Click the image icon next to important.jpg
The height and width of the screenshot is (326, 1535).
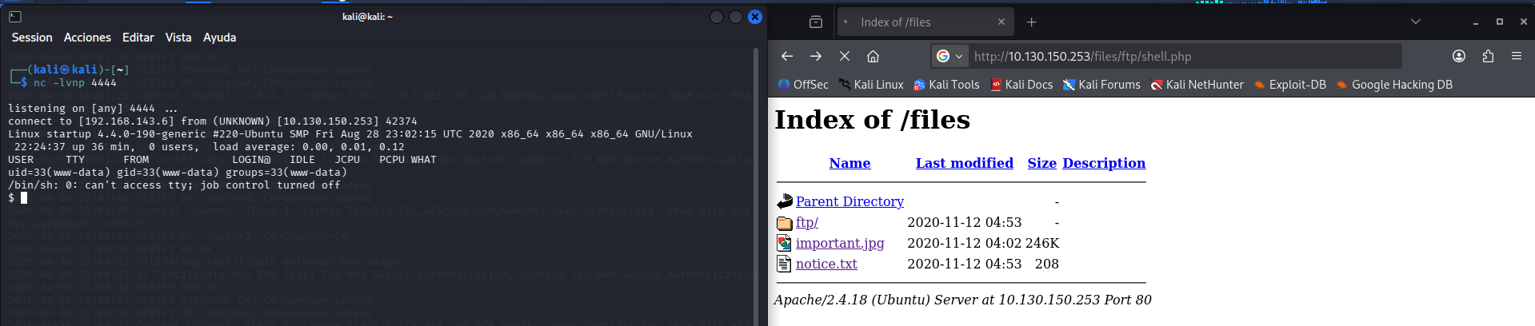[785, 243]
